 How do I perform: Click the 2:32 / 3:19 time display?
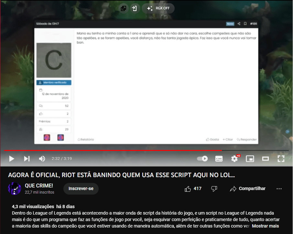62,159
